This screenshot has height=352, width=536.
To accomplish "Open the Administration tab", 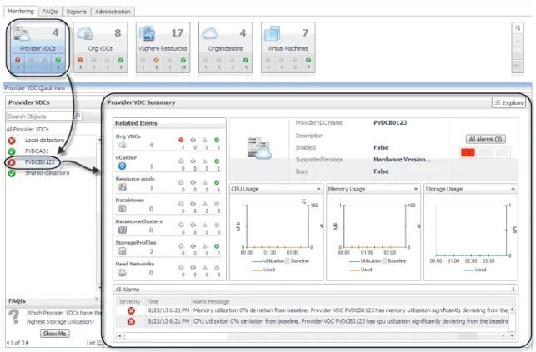I will [x=113, y=12].
